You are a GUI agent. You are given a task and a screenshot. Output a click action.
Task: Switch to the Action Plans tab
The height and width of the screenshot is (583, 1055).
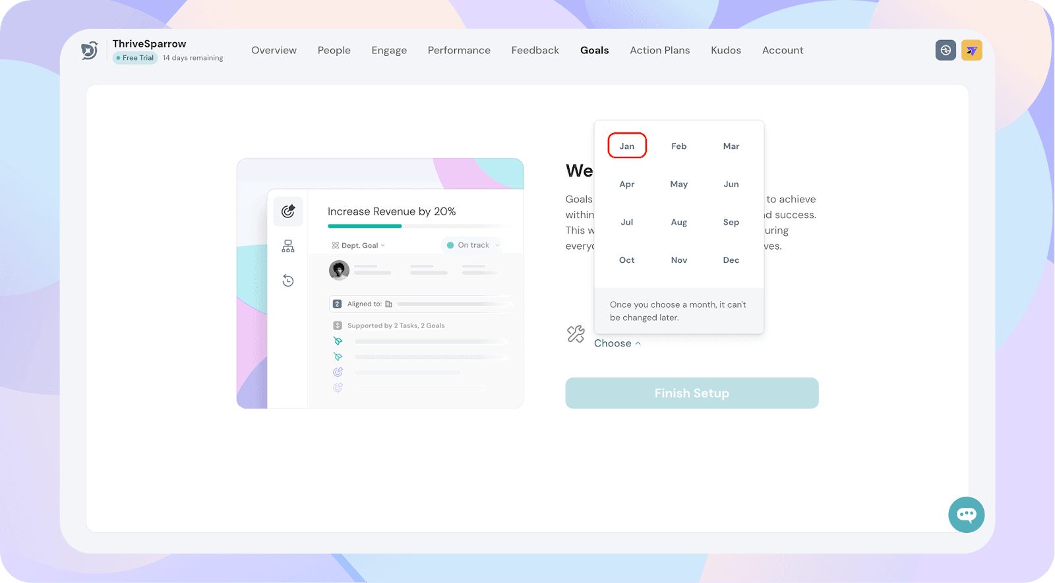point(659,50)
